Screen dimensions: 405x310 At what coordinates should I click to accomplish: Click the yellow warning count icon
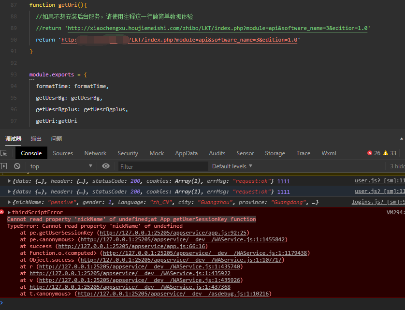click(x=385, y=153)
